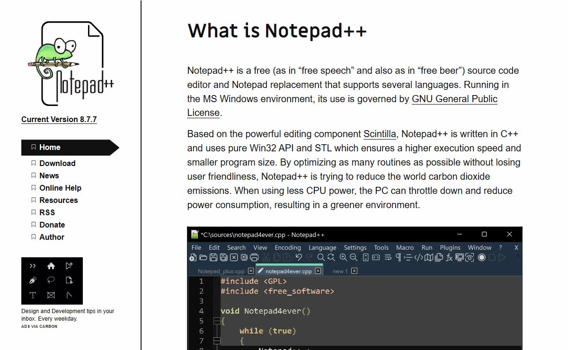Click the Replace icon in toolbar

coord(331,257)
